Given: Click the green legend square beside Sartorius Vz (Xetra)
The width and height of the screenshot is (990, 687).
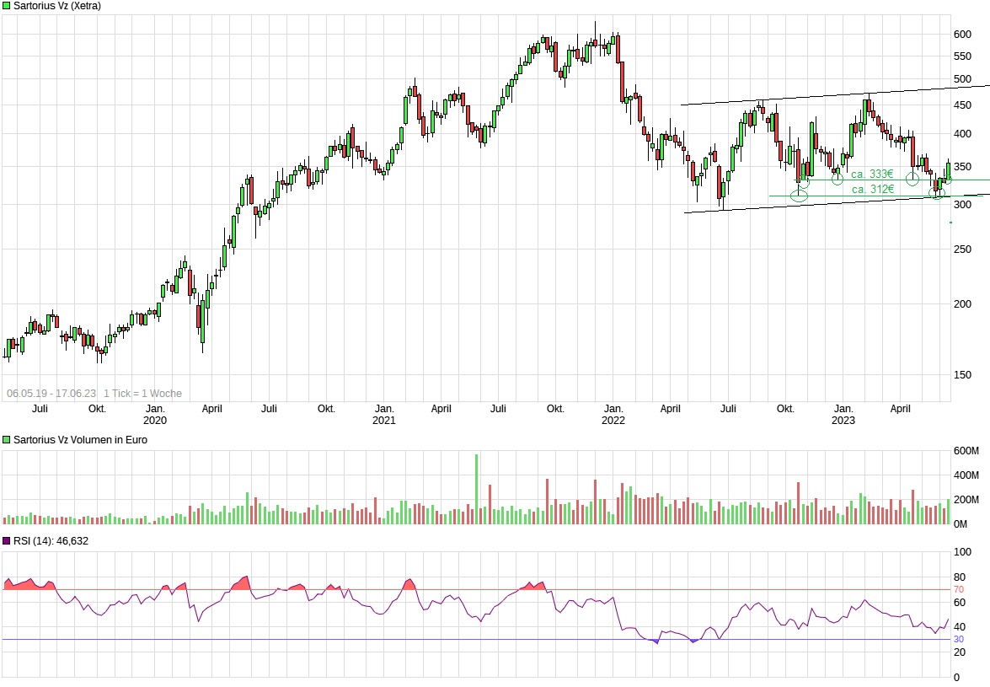Looking at the screenshot, I should 7,6.
